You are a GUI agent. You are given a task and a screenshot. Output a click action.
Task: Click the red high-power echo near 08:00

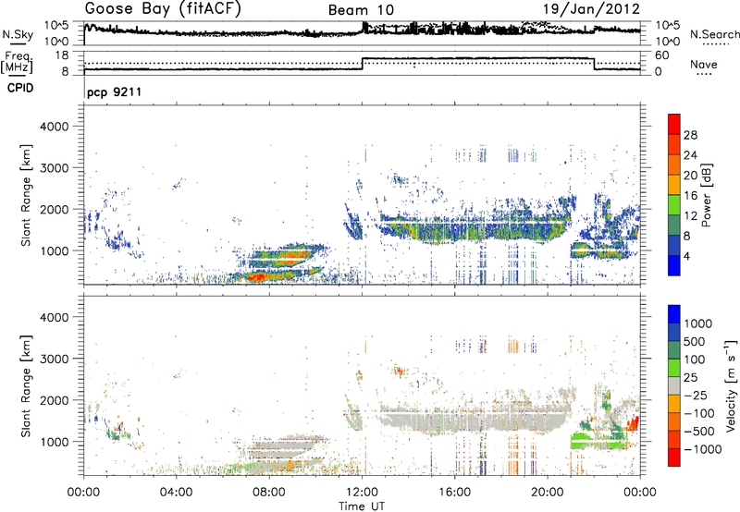coord(257,276)
